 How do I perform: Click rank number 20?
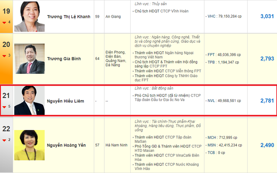click(6, 44)
